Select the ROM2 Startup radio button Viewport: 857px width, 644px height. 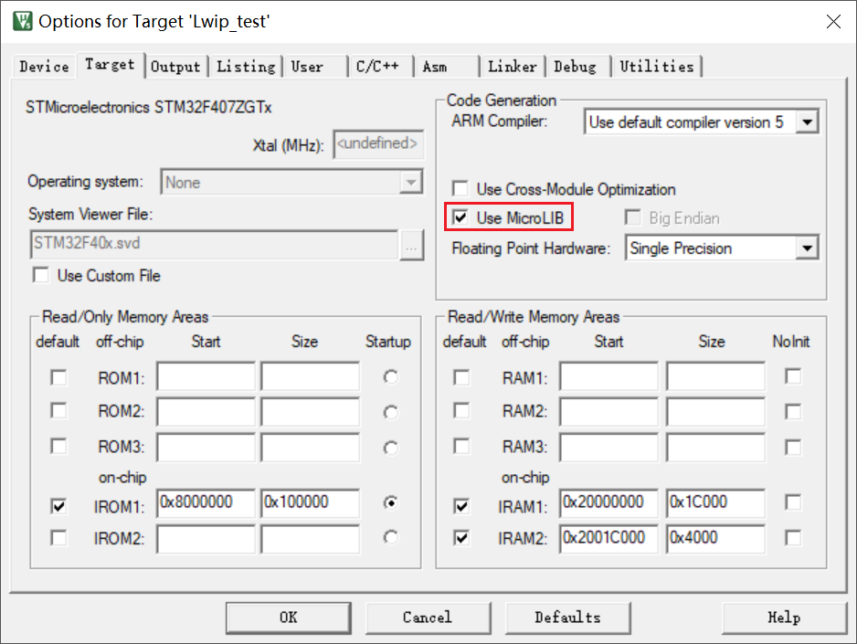point(391,412)
